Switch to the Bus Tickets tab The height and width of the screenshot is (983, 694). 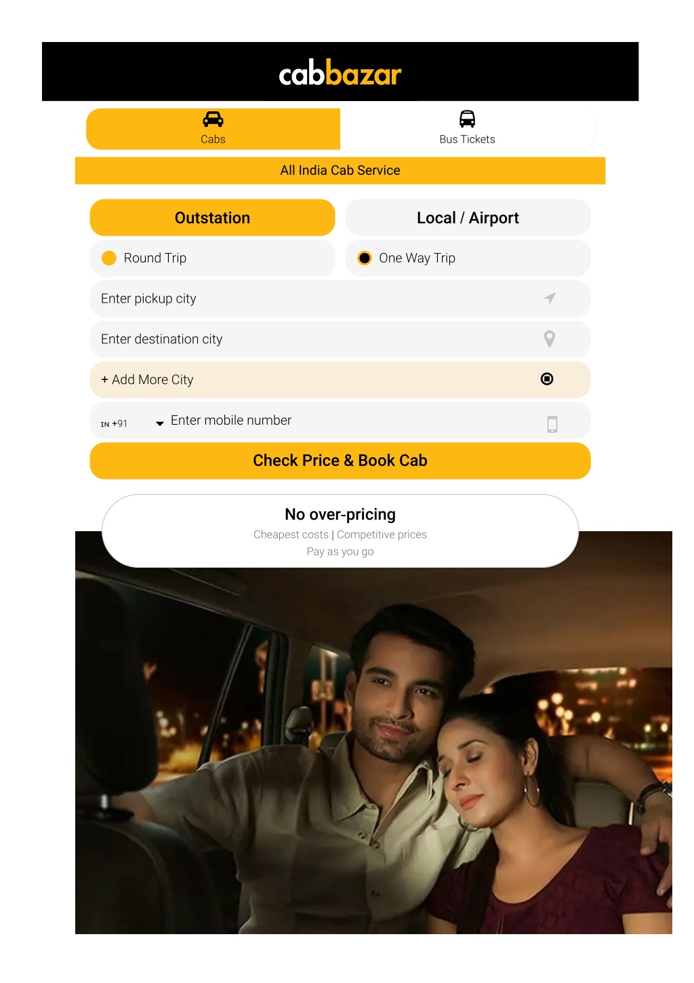pos(467,129)
